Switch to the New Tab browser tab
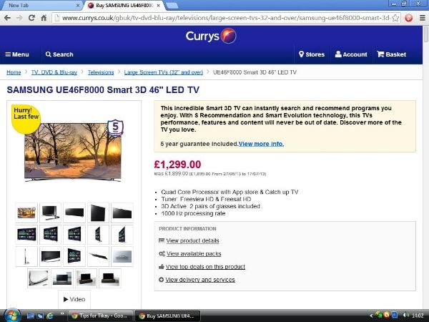 (x=41, y=5)
